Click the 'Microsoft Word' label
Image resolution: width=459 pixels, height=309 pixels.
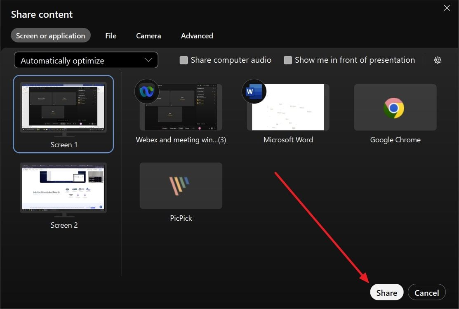tap(288, 140)
